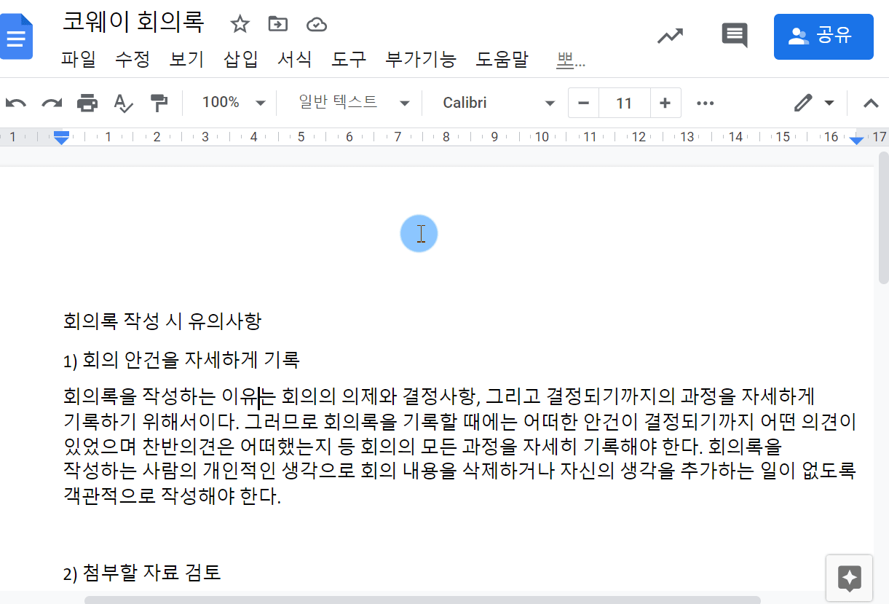Click the words 회의록을 작성하는 이유는

tap(170, 396)
